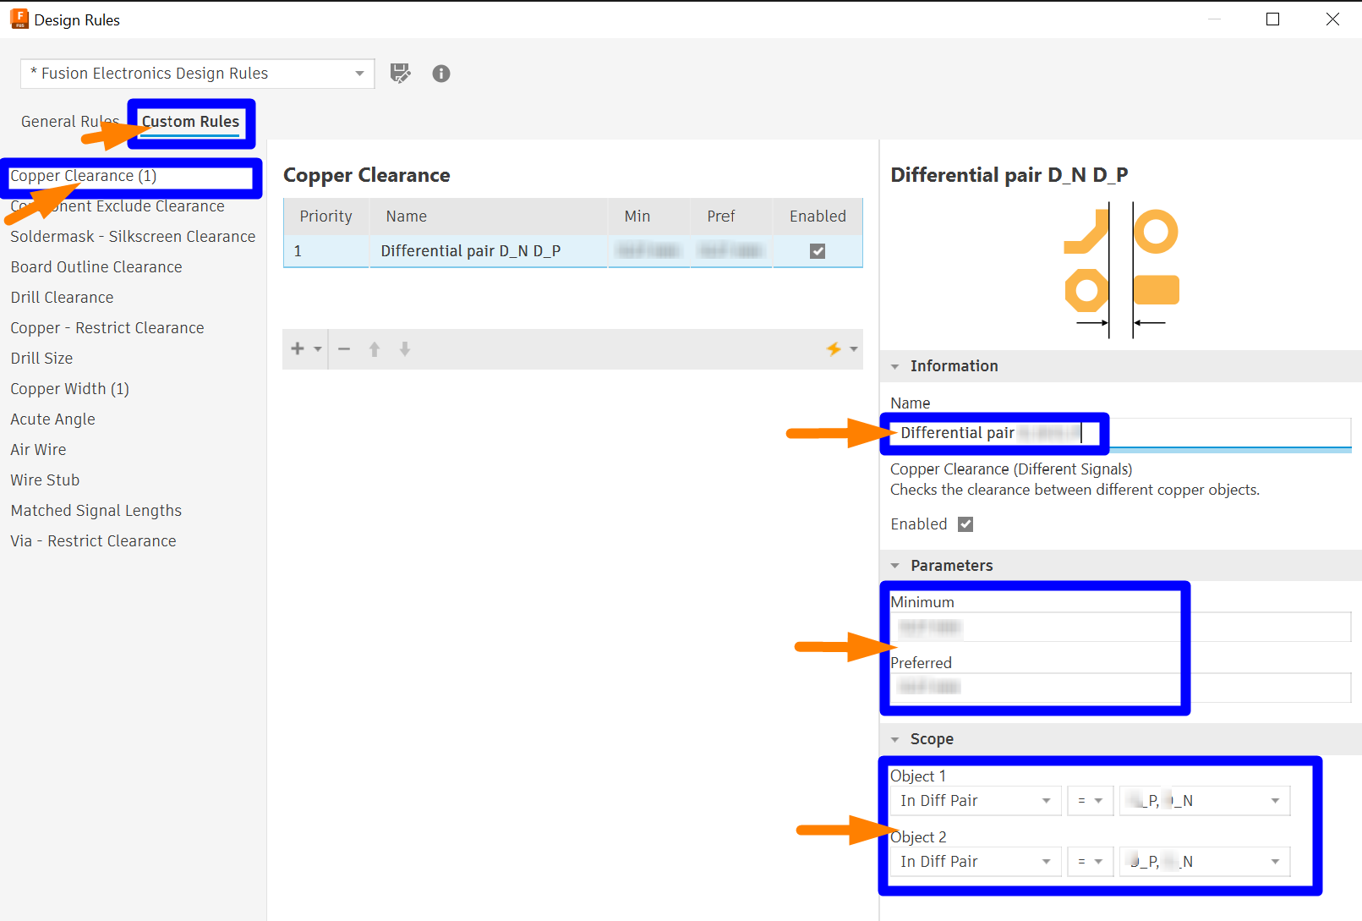Click the minus icon to remove the rule
The height and width of the screenshot is (921, 1362).
point(344,348)
